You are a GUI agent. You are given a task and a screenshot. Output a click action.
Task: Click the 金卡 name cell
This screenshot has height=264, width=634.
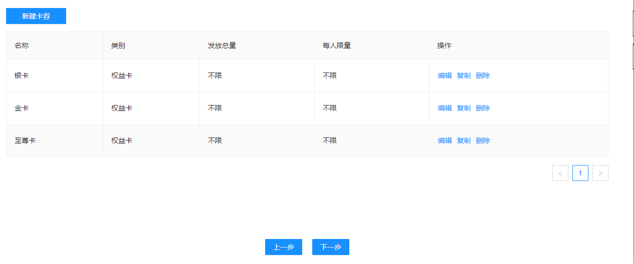[x=22, y=108]
